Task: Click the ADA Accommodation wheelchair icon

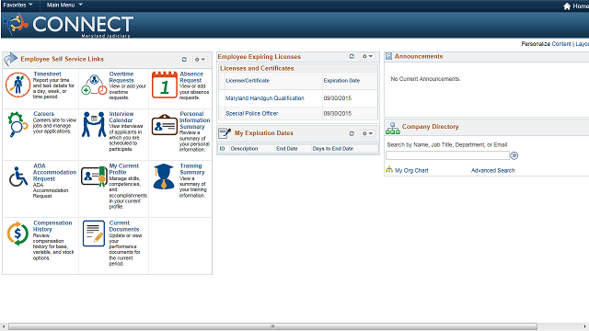Action: click(18, 177)
